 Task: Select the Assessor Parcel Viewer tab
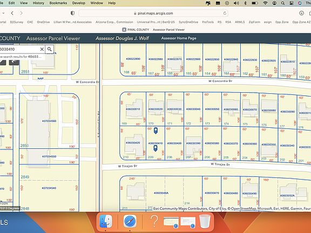(x=168, y=30)
